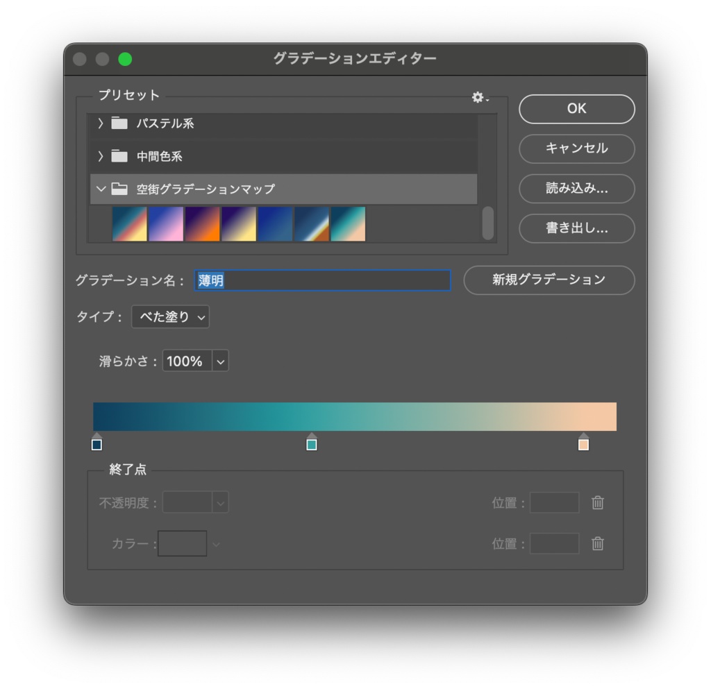The image size is (711, 689).
Task: Click the 書き出し... button
Action: click(x=577, y=228)
